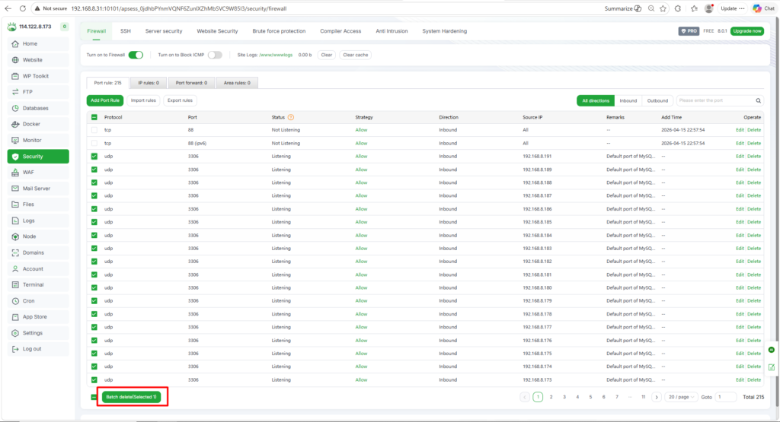
Task: Check the tcp port 88 row checkbox
Action: click(94, 130)
